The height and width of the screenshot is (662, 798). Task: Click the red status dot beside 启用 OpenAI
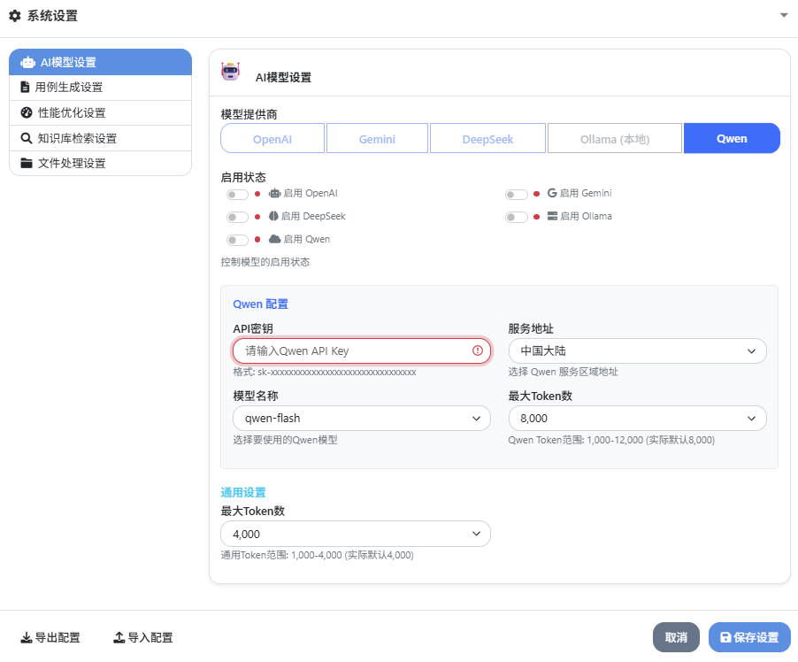point(257,194)
